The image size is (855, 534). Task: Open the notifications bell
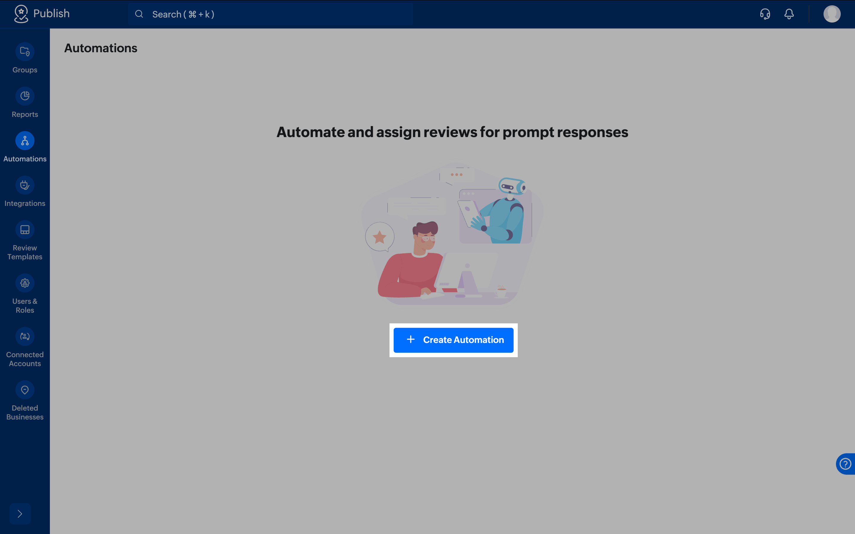pyautogui.click(x=789, y=14)
